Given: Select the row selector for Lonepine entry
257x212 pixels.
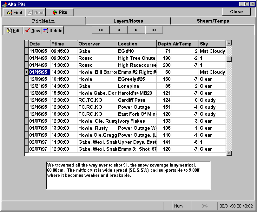Looking at the screenshot, I should click(27, 86).
